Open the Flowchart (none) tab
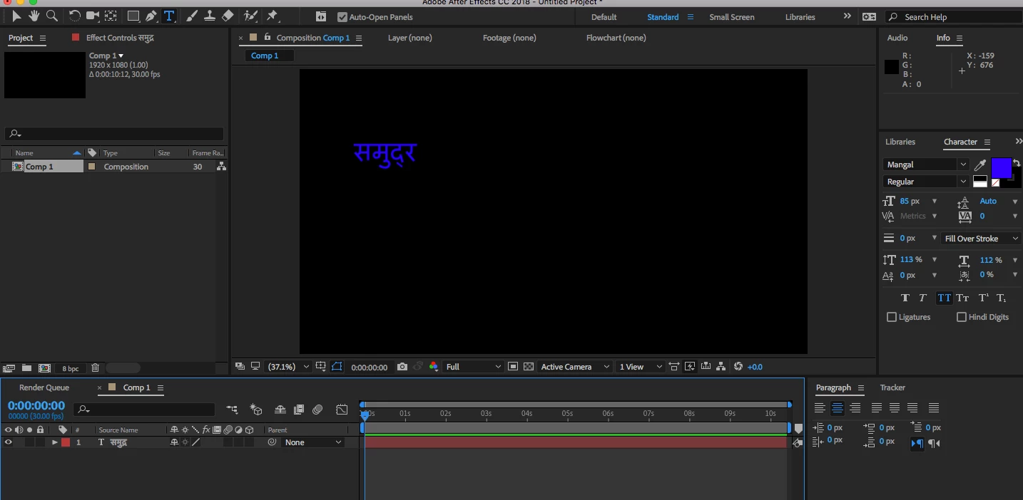The height and width of the screenshot is (500, 1023). coord(616,38)
